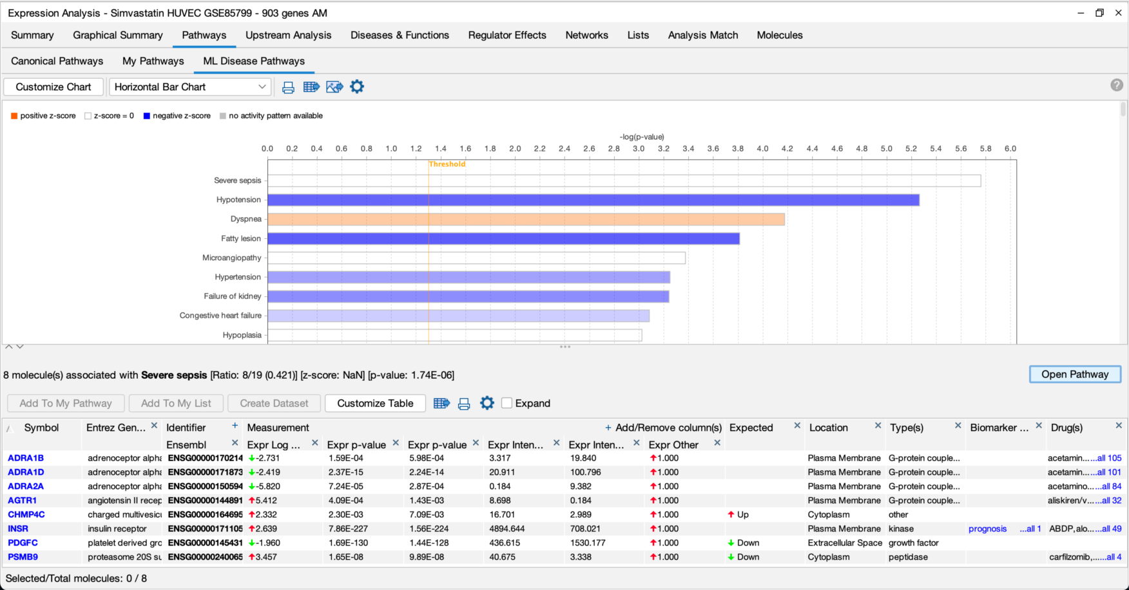
Task: Remove the Type(s) column
Action: (958, 426)
